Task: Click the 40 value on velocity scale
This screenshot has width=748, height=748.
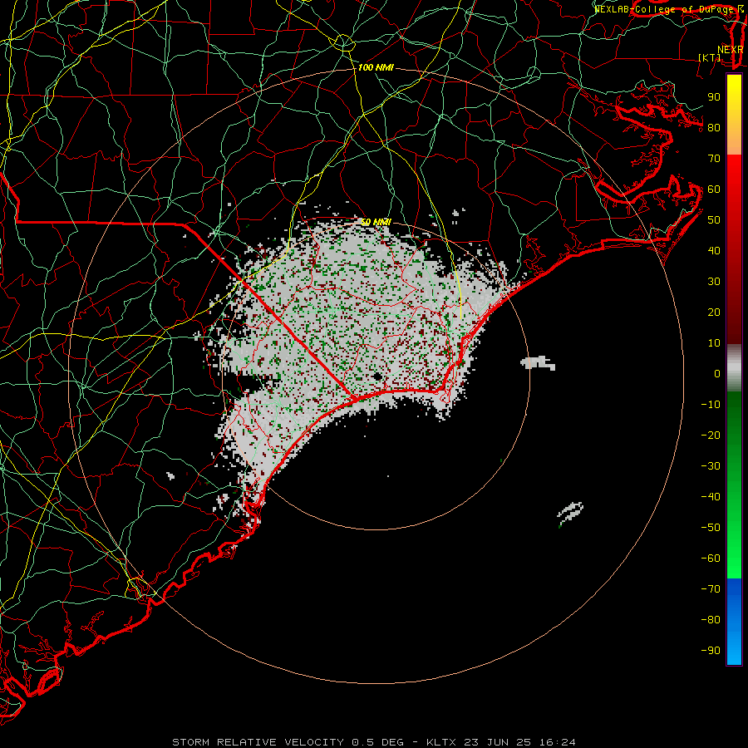Action: pos(714,251)
